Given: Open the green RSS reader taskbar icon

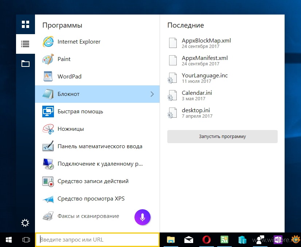Looking at the screenshot, I should (224, 239).
